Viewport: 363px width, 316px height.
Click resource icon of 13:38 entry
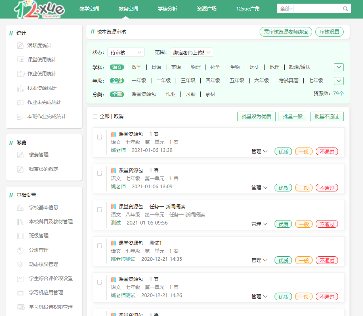pos(113,134)
